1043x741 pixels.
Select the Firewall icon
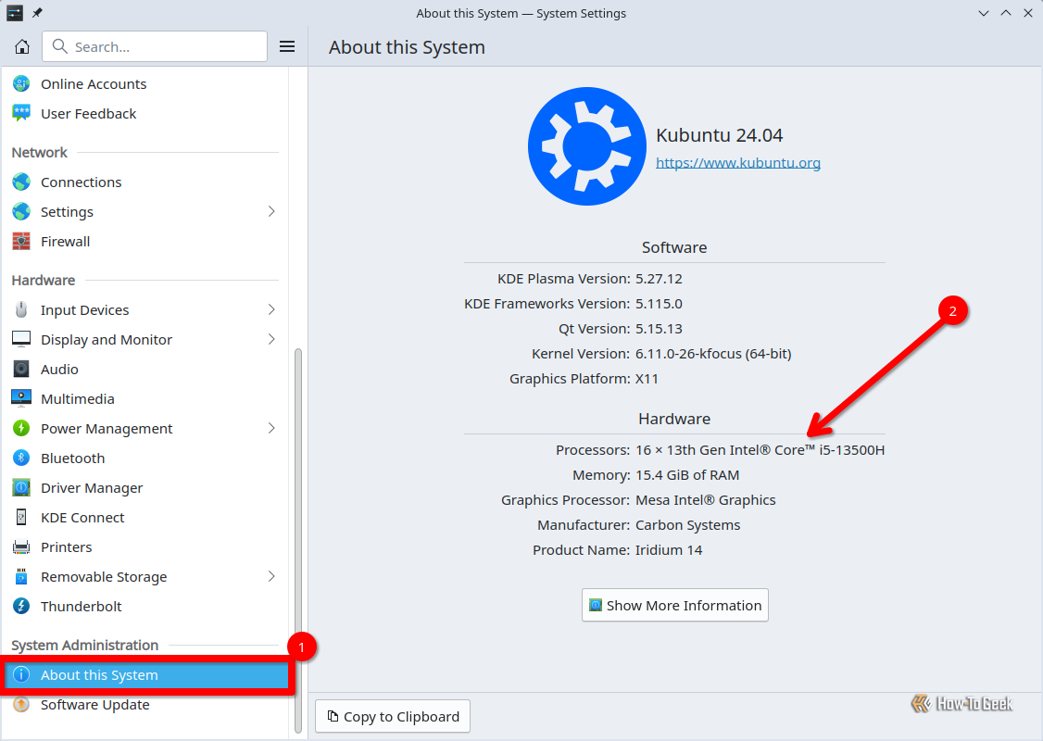click(20, 241)
